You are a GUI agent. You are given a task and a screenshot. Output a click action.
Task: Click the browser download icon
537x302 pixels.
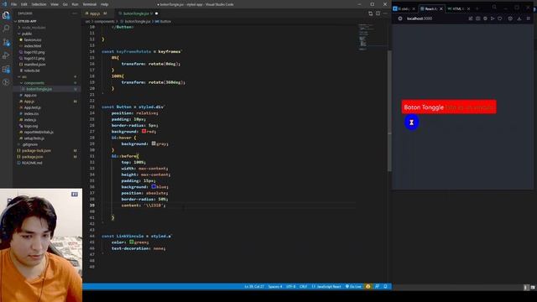pos(519,18)
